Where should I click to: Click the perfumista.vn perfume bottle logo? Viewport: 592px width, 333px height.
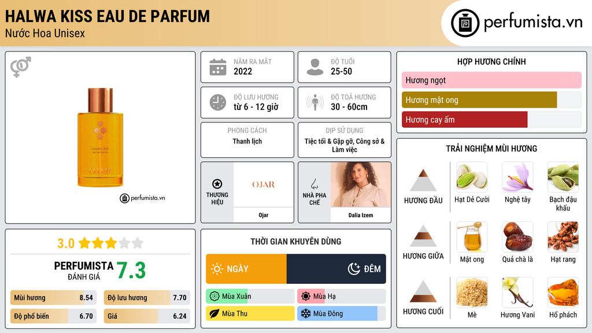click(x=465, y=23)
